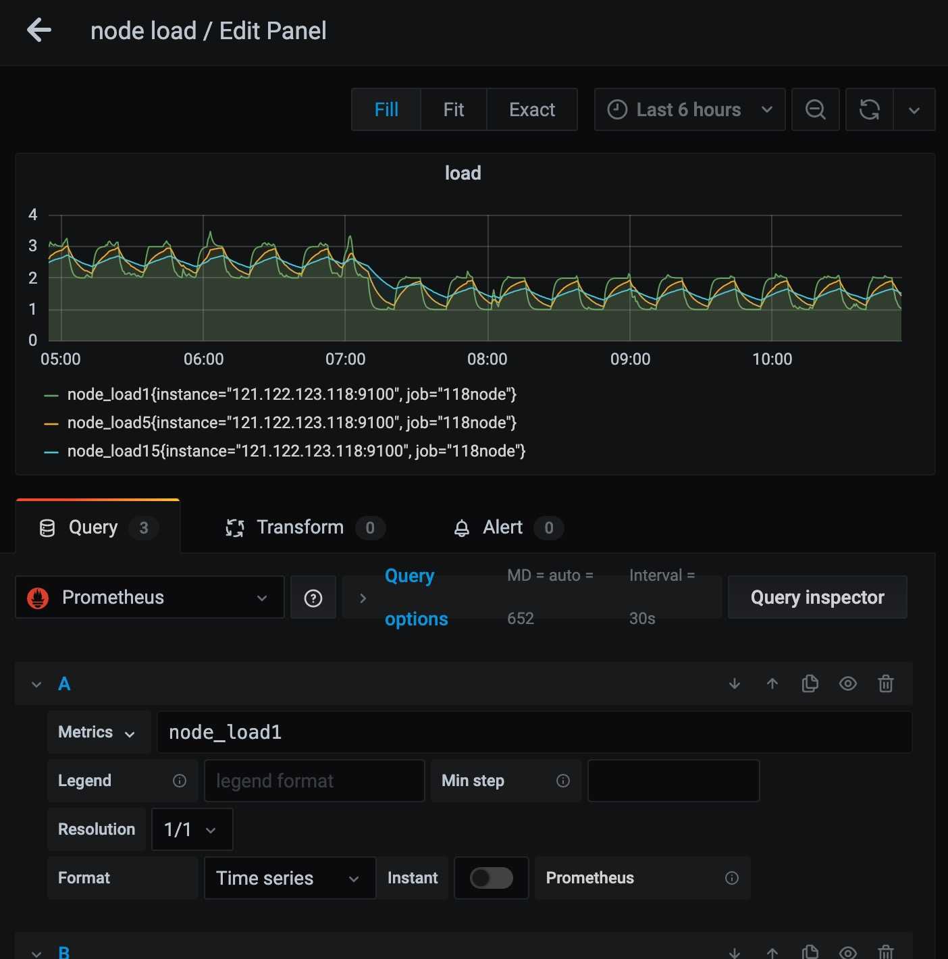Viewport: 948px width, 959px height.
Task: Click the Min step info icon
Action: pyautogui.click(x=563, y=781)
